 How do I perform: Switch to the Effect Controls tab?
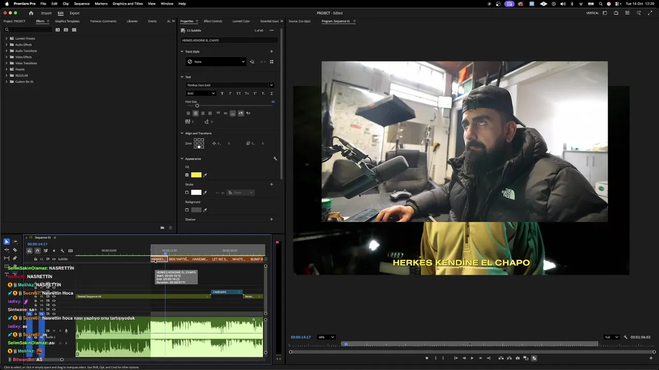coord(213,21)
